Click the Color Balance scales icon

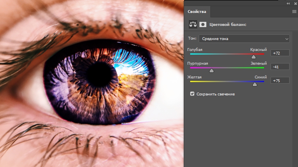point(193,24)
